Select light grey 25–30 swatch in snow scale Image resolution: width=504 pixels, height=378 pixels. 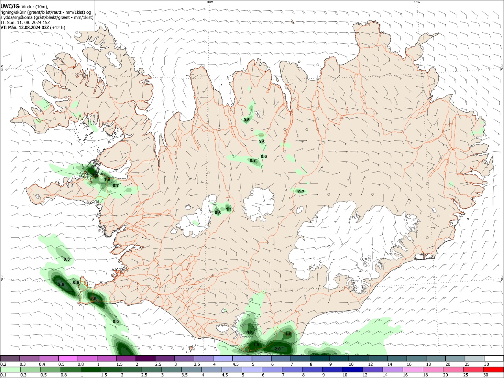474,359
